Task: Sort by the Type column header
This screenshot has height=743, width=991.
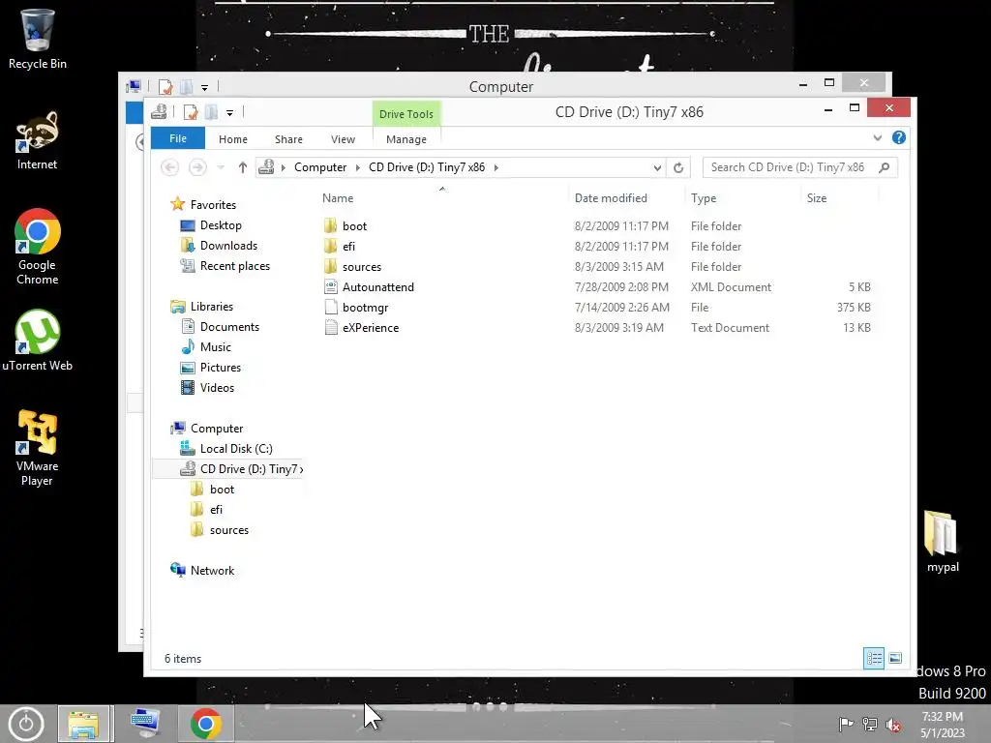Action: click(x=704, y=197)
